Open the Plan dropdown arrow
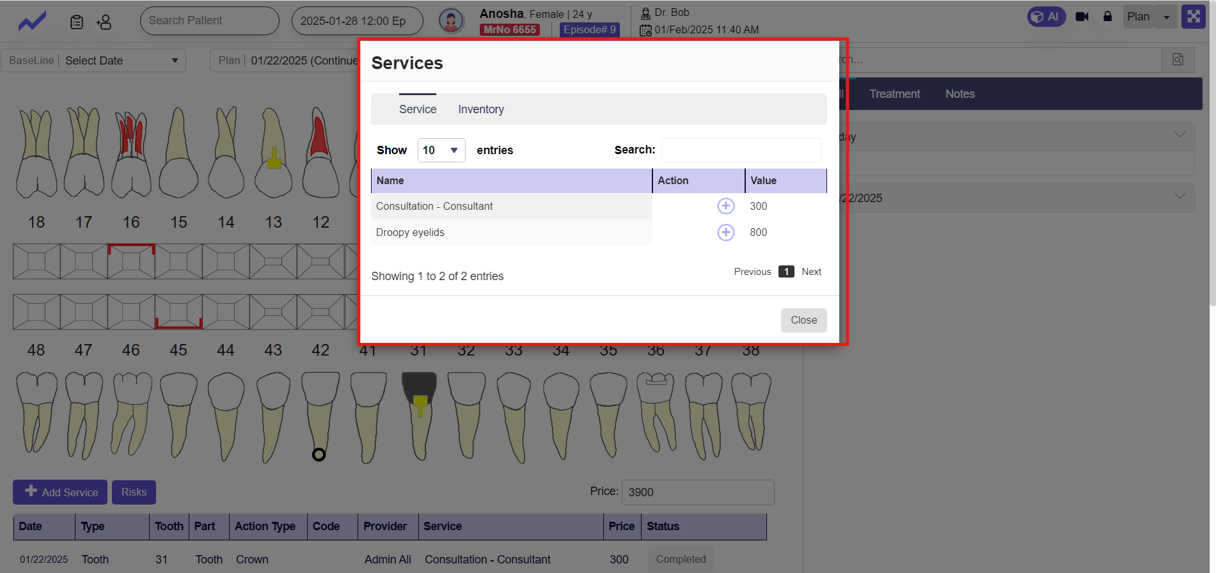Viewport: 1216px width, 573px height. click(x=1167, y=17)
